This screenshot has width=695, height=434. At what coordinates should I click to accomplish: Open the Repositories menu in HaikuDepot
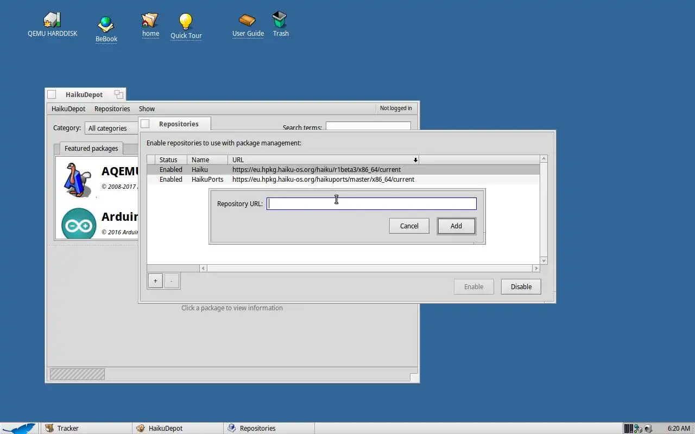coord(112,108)
